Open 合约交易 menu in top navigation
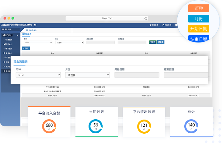 [x=167, y=25]
